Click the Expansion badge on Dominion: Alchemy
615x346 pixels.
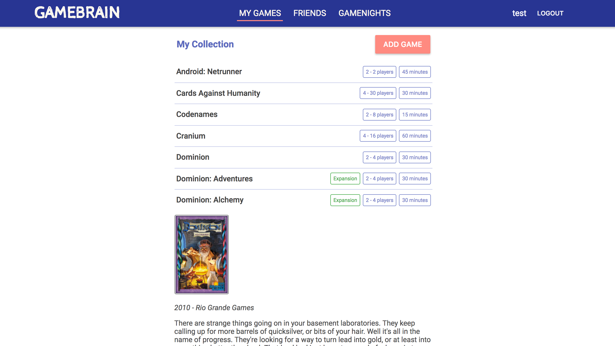coord(345,200)
